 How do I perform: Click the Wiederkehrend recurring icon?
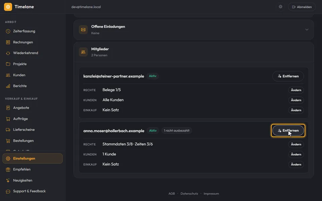(8, 53)
